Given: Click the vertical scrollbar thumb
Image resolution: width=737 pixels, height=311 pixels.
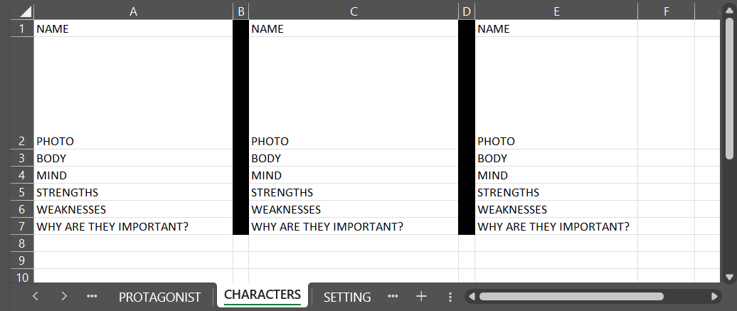Looking at the screenshot, I should tap(729, 85).
